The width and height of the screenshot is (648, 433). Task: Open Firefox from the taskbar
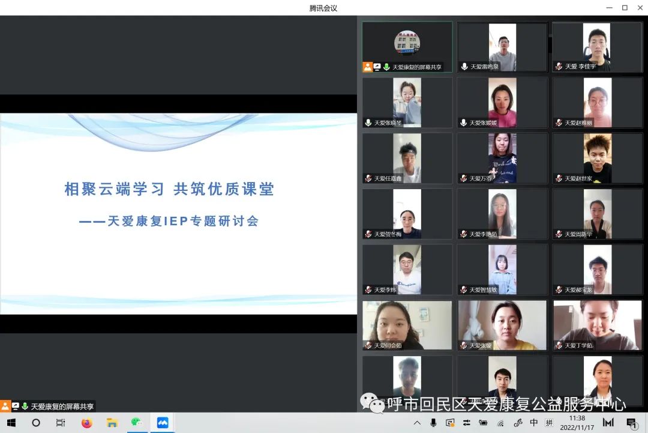86,423
